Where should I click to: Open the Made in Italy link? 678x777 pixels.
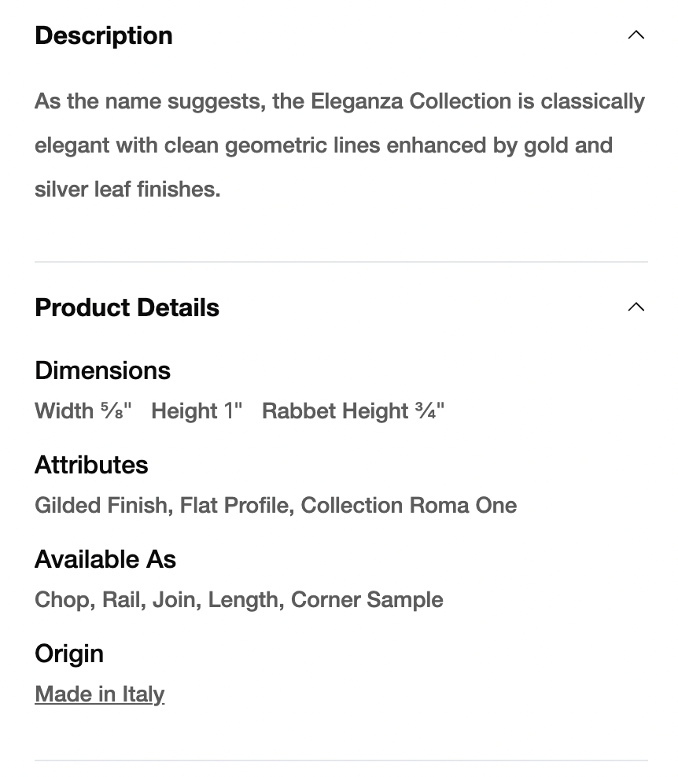[100, 694]
